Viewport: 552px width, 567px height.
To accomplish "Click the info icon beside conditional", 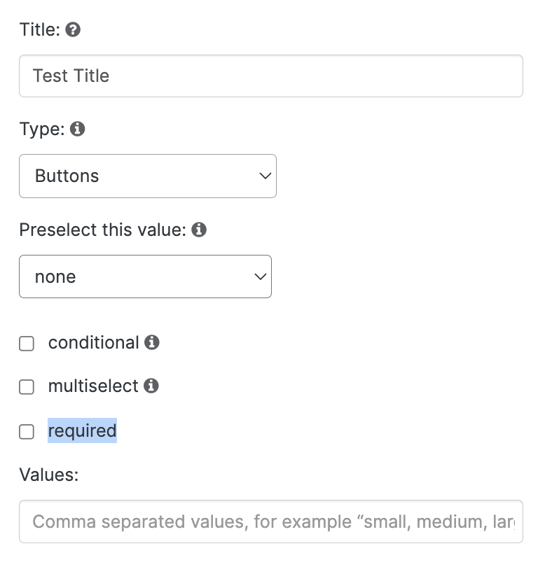I will [152, 342].
